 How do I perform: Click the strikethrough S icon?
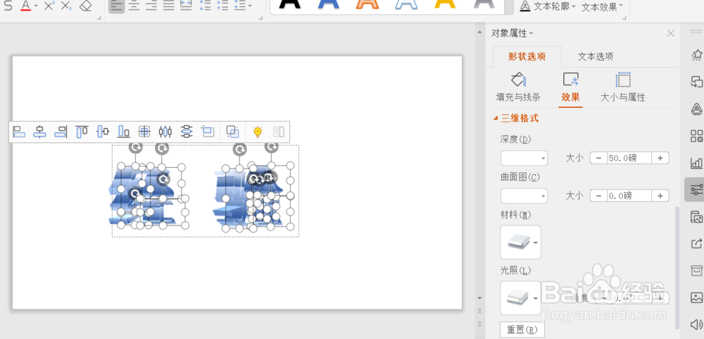click(x=8, y=6)
